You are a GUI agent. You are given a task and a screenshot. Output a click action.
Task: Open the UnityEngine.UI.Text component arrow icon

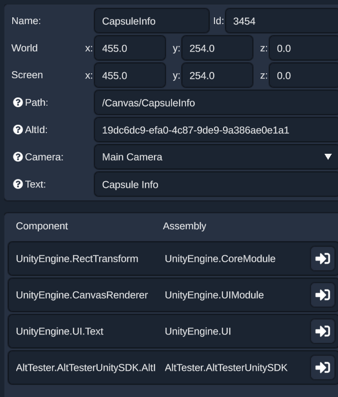(x=322, y=331)
